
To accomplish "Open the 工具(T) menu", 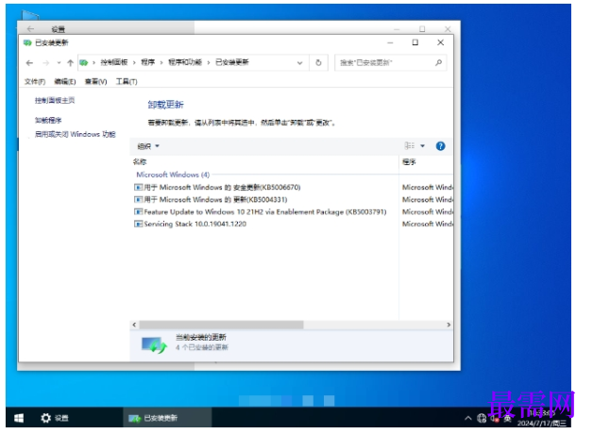I will tap(127, 81).
